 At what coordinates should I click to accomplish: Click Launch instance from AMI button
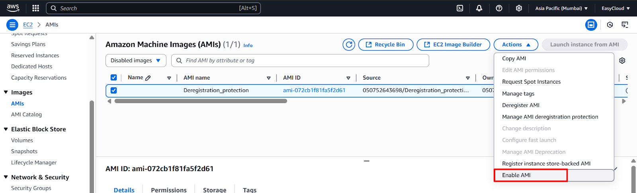(584, 45)
